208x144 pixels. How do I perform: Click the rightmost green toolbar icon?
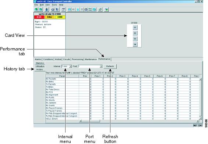point(106,10)
